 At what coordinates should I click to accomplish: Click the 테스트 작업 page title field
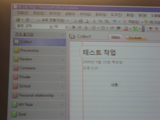pyautogui.click(x=120, y=52)
